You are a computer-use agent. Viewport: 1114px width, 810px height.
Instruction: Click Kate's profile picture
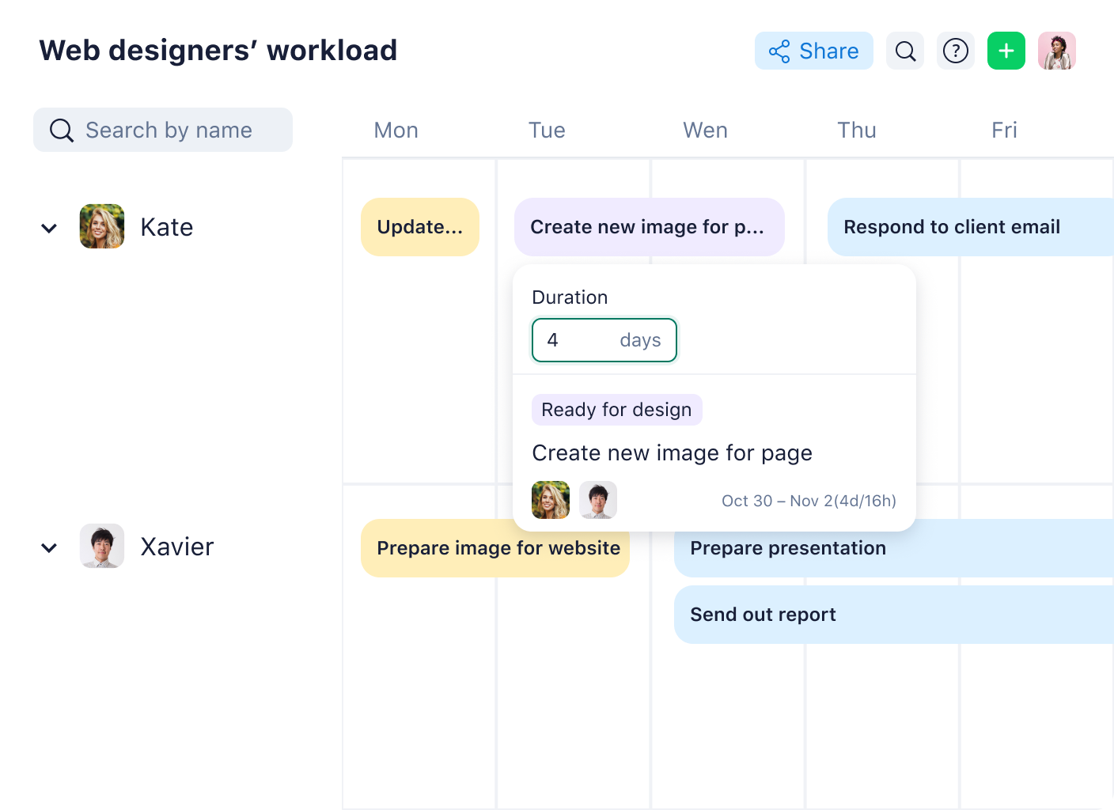click(102, 226)
